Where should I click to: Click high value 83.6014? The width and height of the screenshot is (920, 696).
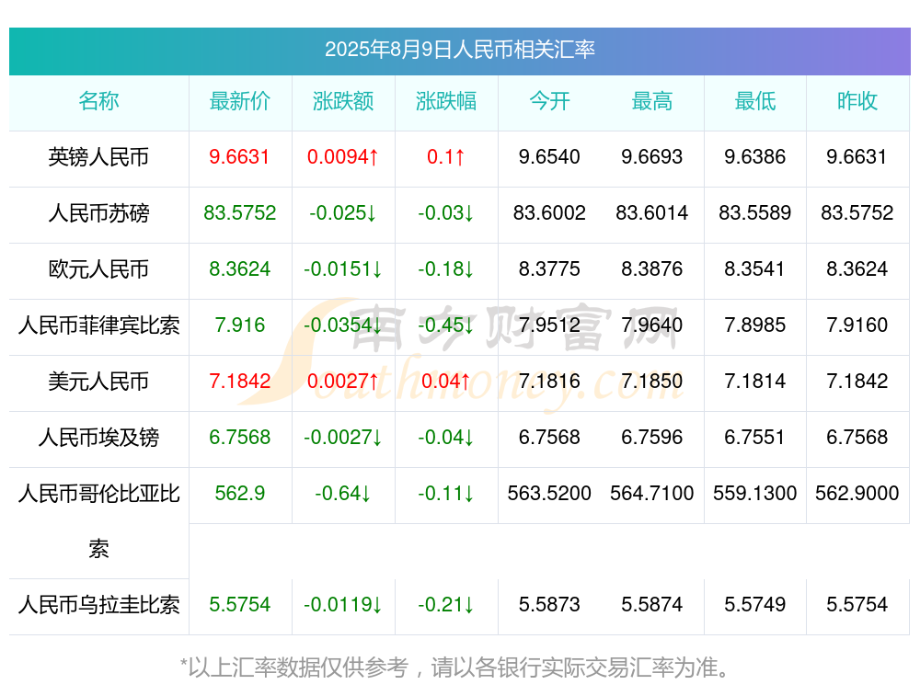(x=652, y=213)
